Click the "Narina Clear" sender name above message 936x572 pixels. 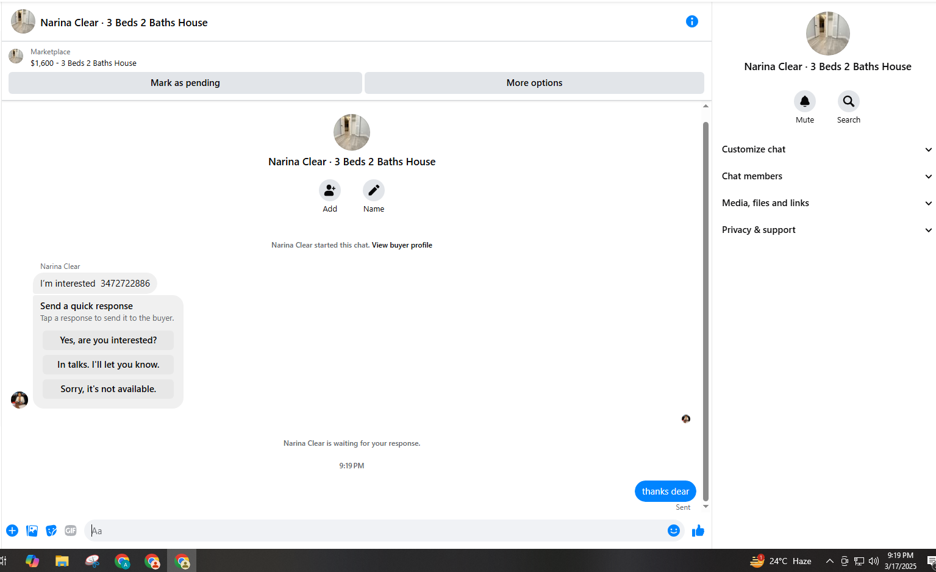[60, 266]
